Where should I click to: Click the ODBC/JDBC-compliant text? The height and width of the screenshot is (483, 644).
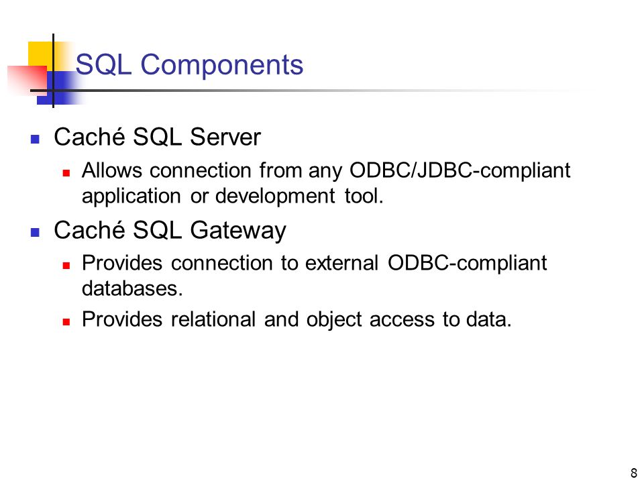pos(460,170)
